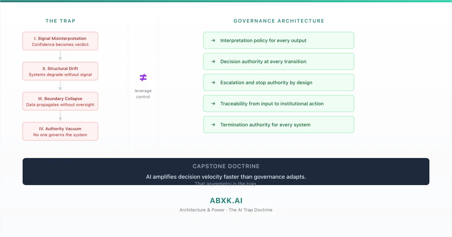The image size is (452, 237).
Task: Click the "IV. Authority Vacuum" card
Action: tap(60, 131)
